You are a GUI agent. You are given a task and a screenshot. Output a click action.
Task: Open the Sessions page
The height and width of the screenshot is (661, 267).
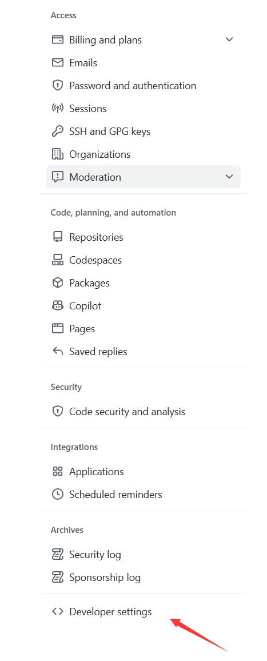[144, 108]
